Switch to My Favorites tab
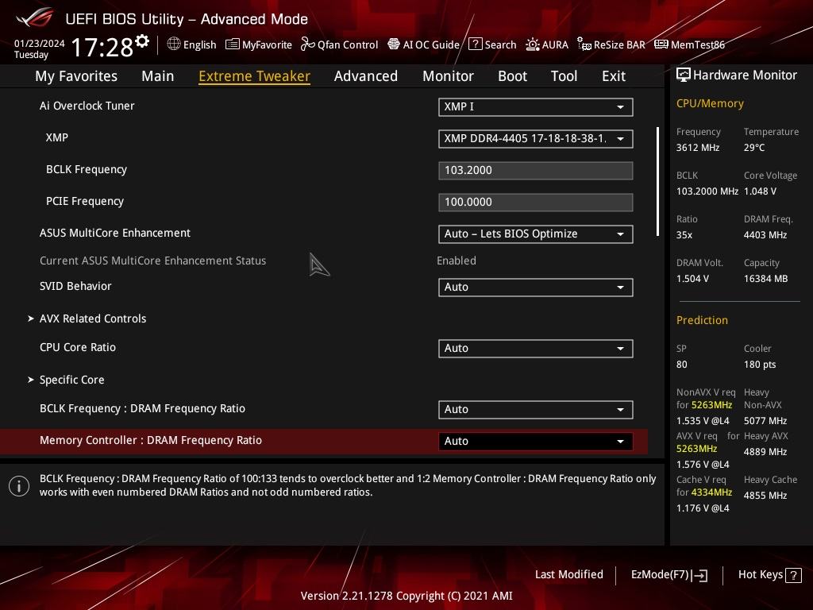 tap(76, 76)
